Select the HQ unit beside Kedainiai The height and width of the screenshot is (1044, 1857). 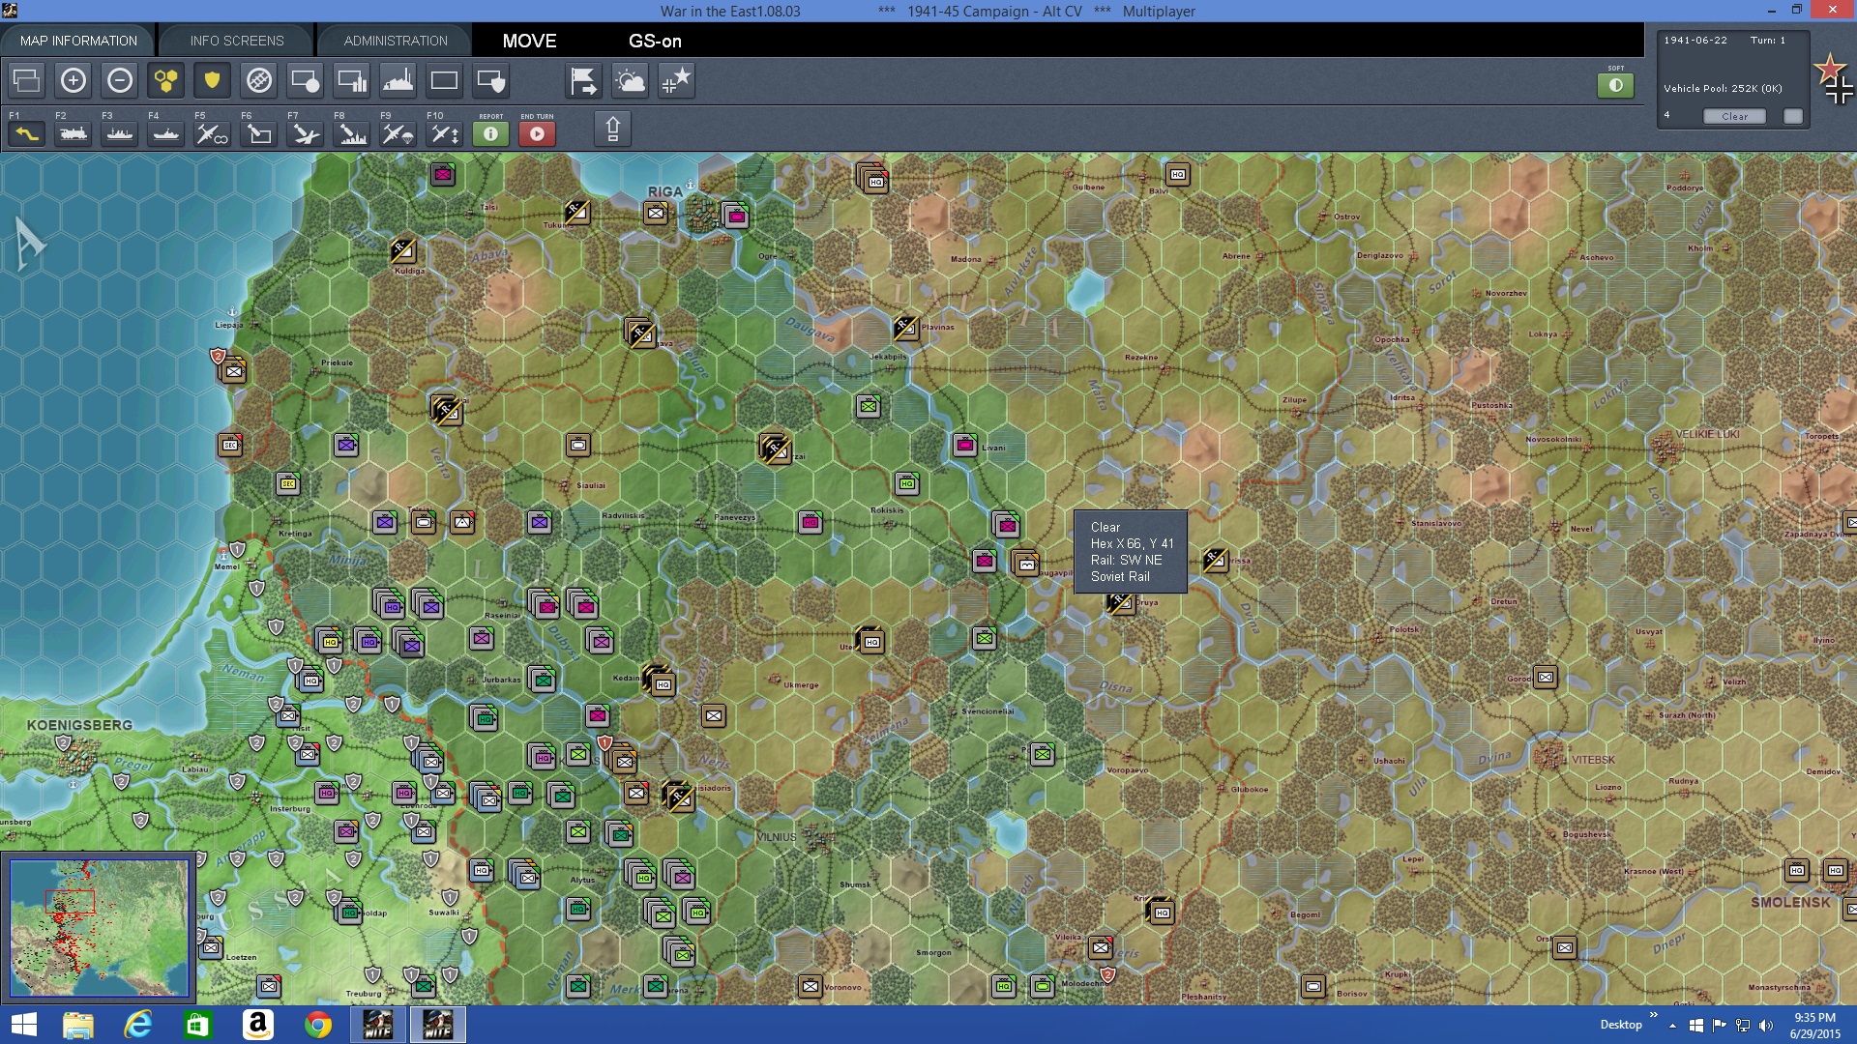(662, 682)
